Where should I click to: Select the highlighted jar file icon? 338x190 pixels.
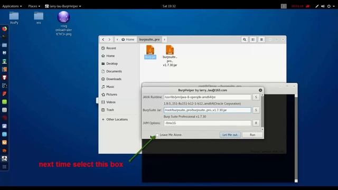[150, 52]
